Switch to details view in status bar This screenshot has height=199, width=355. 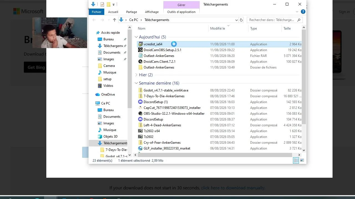tap(296, 160)
